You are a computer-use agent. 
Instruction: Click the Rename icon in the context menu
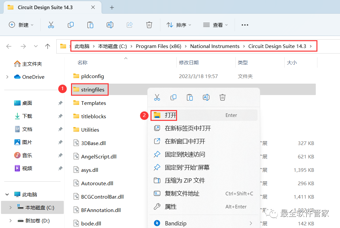point(206,97)
